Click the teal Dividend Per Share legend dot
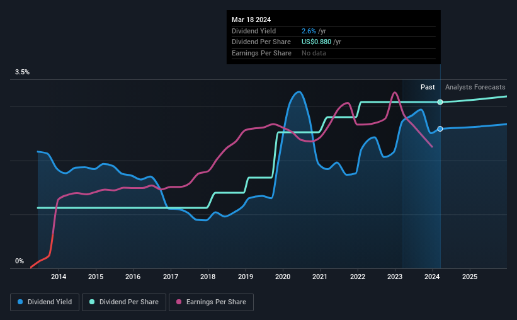Image resolution: width=517 pixels, height=320 pixels. click(92, 302)
